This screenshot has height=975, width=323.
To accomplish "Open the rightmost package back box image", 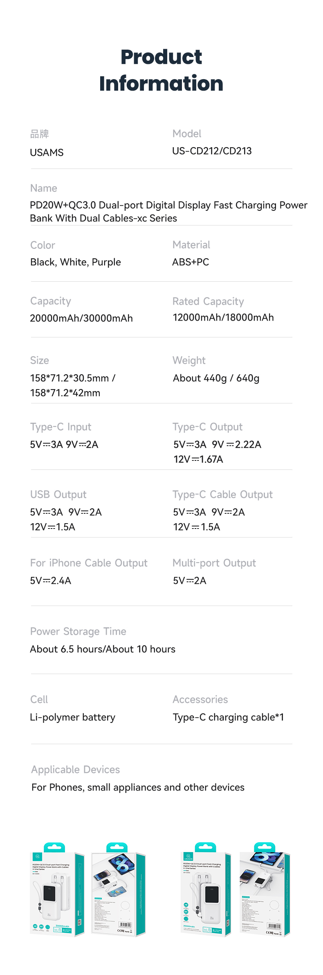I will pos(265,889).
